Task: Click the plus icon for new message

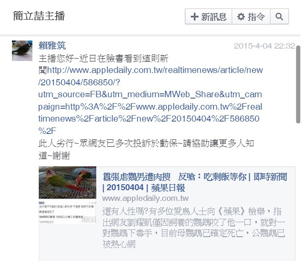Action: pos(194,17)
